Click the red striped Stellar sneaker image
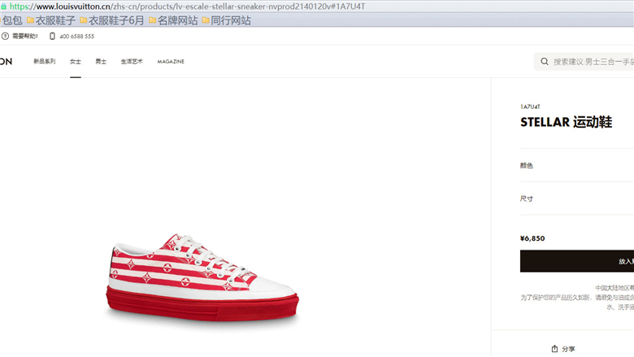This screenshot has height=357, width=634. pyautogui.click(x=202, y=277)
